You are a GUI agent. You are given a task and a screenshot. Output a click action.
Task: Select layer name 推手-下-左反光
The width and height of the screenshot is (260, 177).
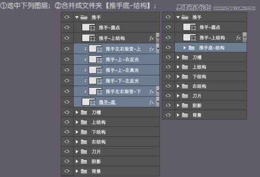pyautogui.click(x=122, y=81)
